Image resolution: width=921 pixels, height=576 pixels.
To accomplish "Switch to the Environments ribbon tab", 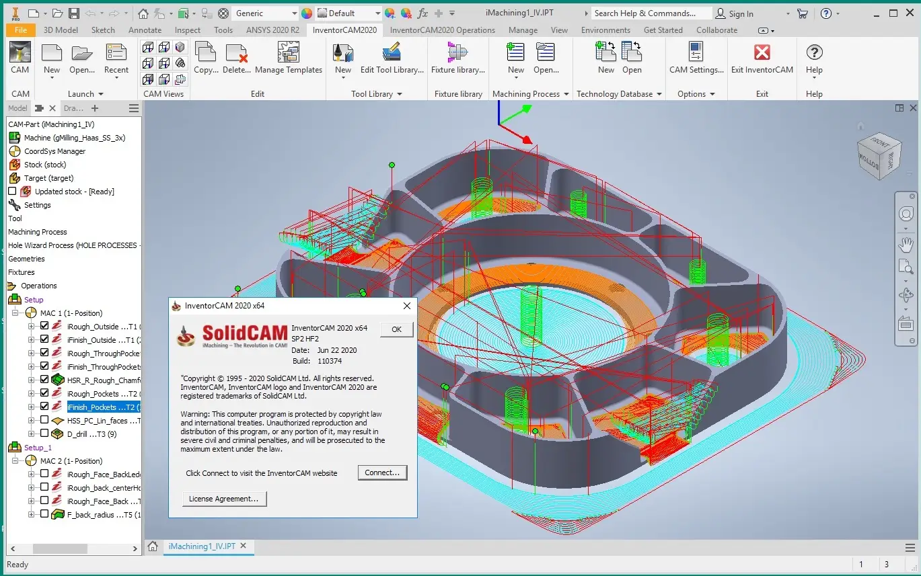I will pyautogui.click(x=605, y=30).
